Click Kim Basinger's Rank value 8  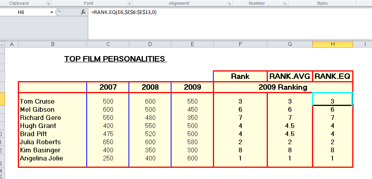point(240,150)
